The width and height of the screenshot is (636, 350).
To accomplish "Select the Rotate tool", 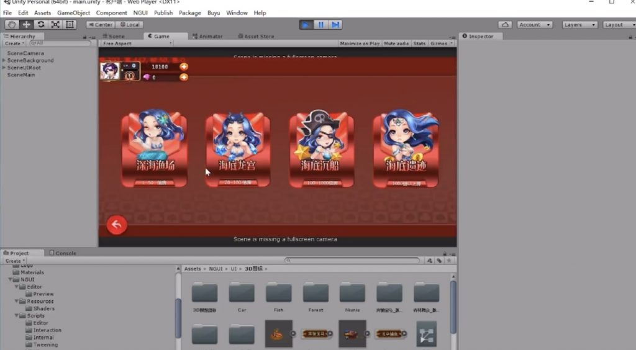I will tap(41, 25).
